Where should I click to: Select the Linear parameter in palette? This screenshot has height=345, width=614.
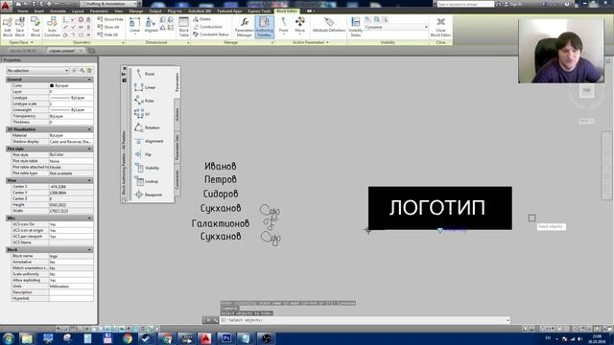click(x=145, y=87)
